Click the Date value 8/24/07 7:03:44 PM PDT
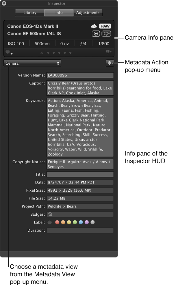 [80, 182]
